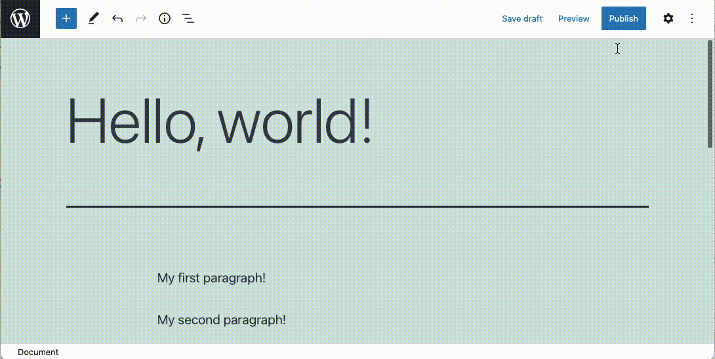
Task: Undo the last change
Action: (x=117, y=19)
